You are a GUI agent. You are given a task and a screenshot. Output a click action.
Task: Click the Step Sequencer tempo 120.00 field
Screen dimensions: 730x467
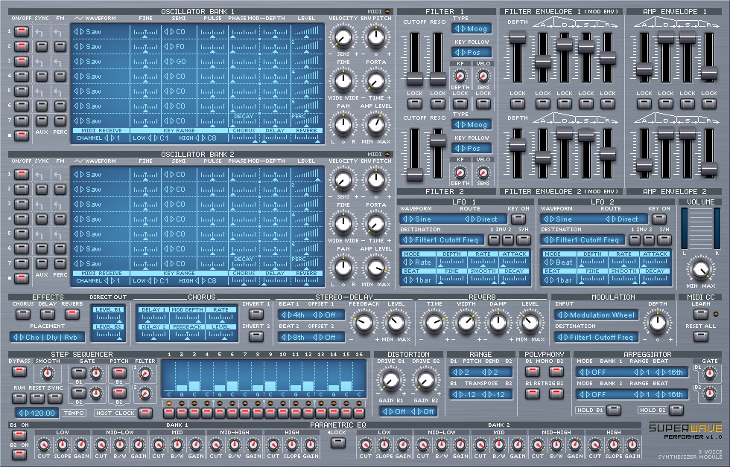[x=36, y=413]
